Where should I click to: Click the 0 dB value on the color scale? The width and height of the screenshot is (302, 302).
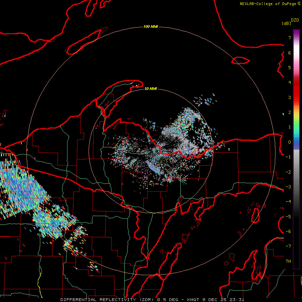(x=290, y=142)
